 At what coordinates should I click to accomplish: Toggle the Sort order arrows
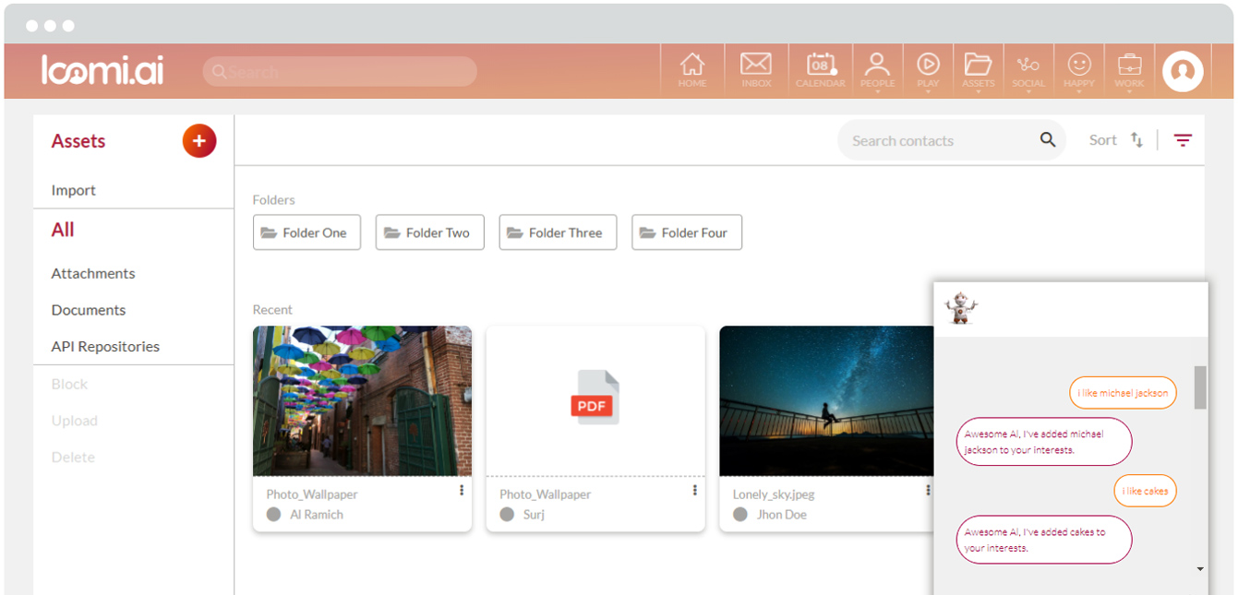click(x=1136, y=140)
